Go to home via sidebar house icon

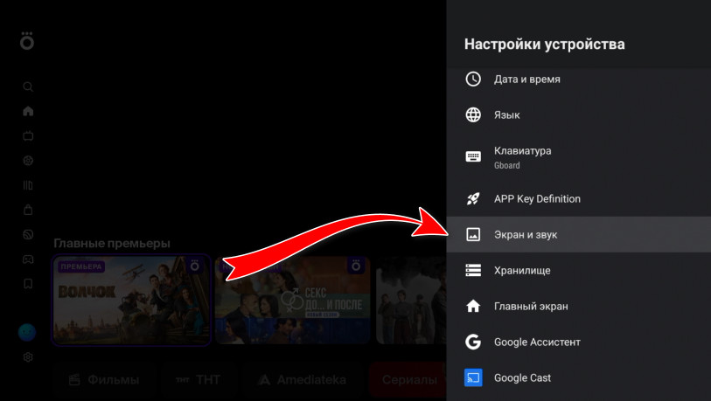(x=28, y=111)
